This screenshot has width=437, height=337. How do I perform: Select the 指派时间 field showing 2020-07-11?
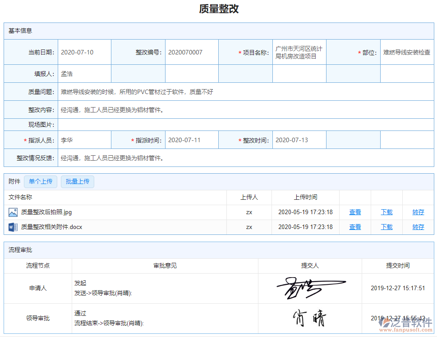click(x=191, y=140)
